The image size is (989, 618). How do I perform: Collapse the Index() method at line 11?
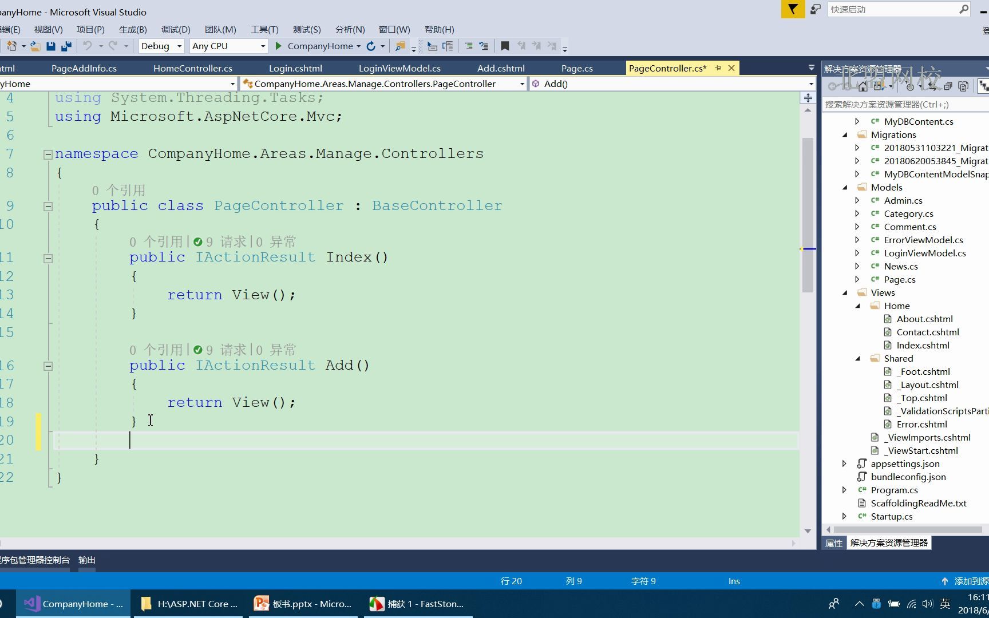[48, 258]
